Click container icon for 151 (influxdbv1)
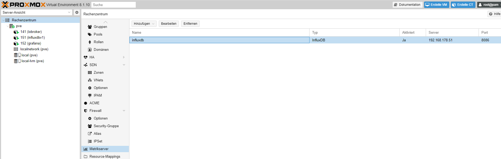 tap(16, 38)
